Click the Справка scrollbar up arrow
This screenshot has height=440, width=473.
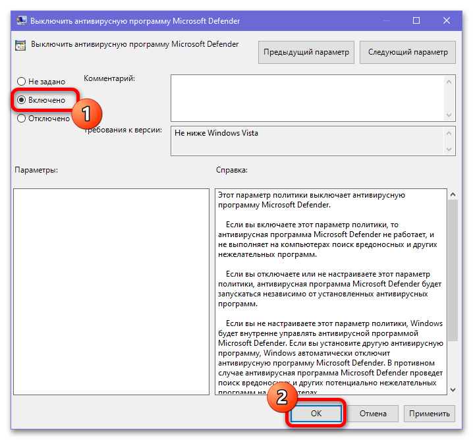point(453,194)
